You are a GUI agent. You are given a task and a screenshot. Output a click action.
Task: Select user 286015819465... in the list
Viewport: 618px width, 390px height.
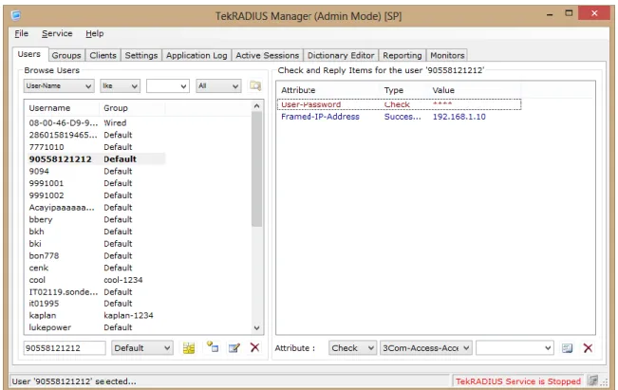95,135
